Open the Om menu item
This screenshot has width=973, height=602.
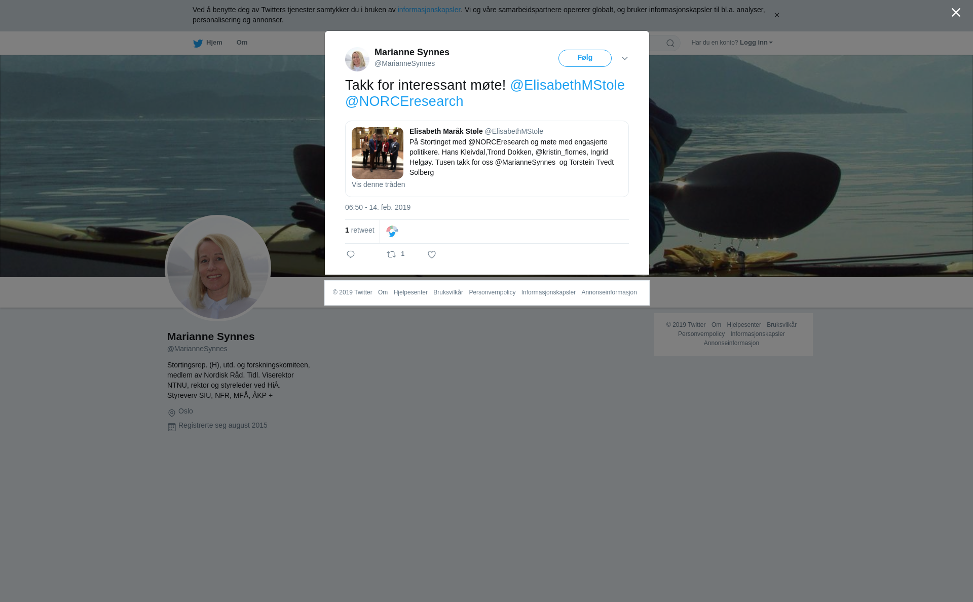click(242, 43)
